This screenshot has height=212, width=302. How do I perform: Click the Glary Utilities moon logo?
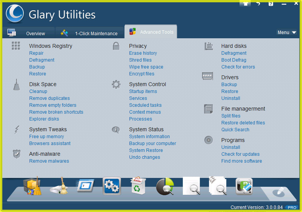(15, 14)
